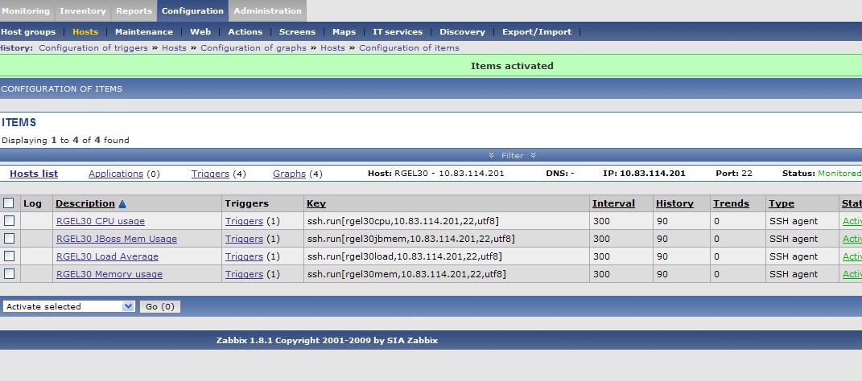Check the box for RGEL30 CPU usage
The image size is (862, 381).
click(9, 221)
